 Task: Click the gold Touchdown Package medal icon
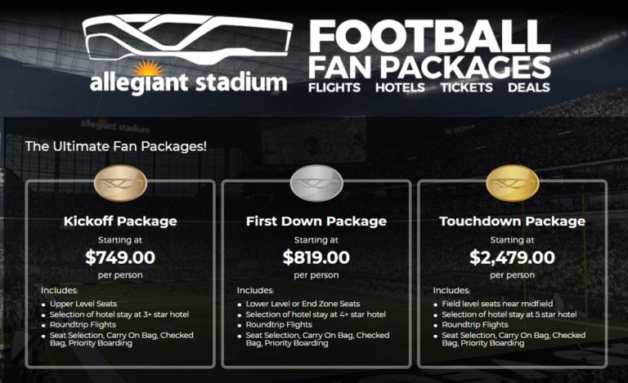coord(512,185)
